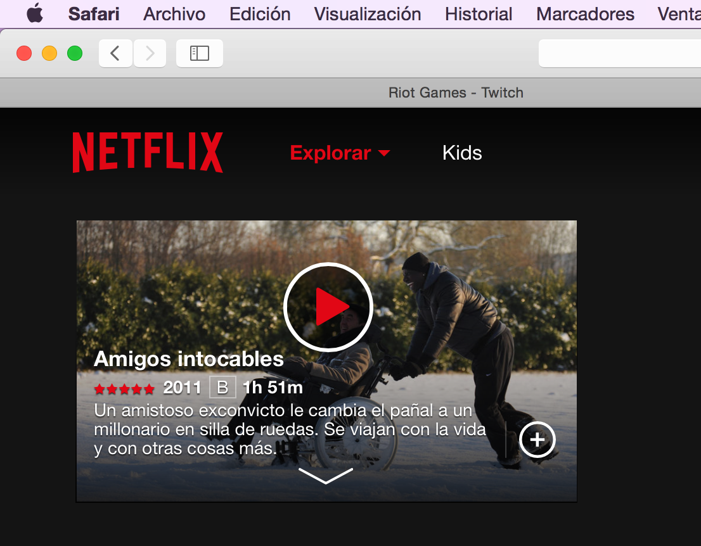Open the Marcadores menu

(585, 14)
